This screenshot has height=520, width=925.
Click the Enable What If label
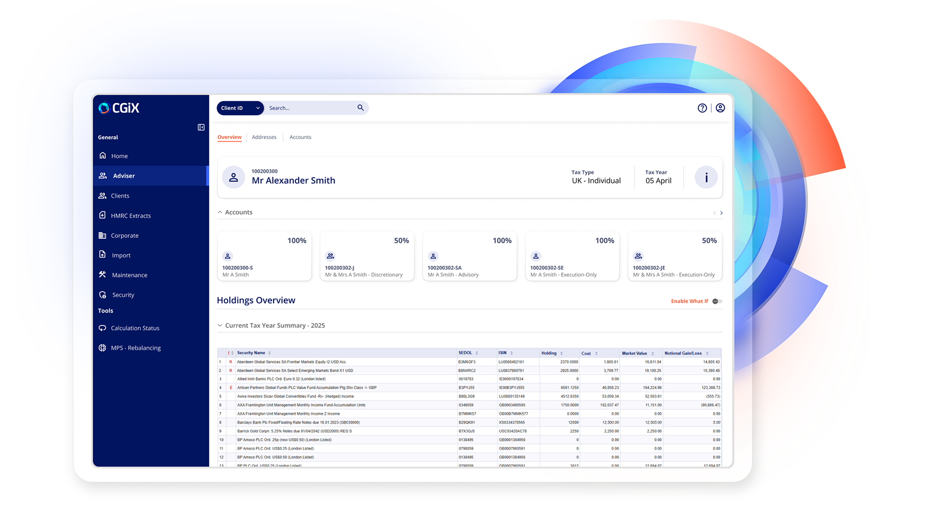pos(689,301)
